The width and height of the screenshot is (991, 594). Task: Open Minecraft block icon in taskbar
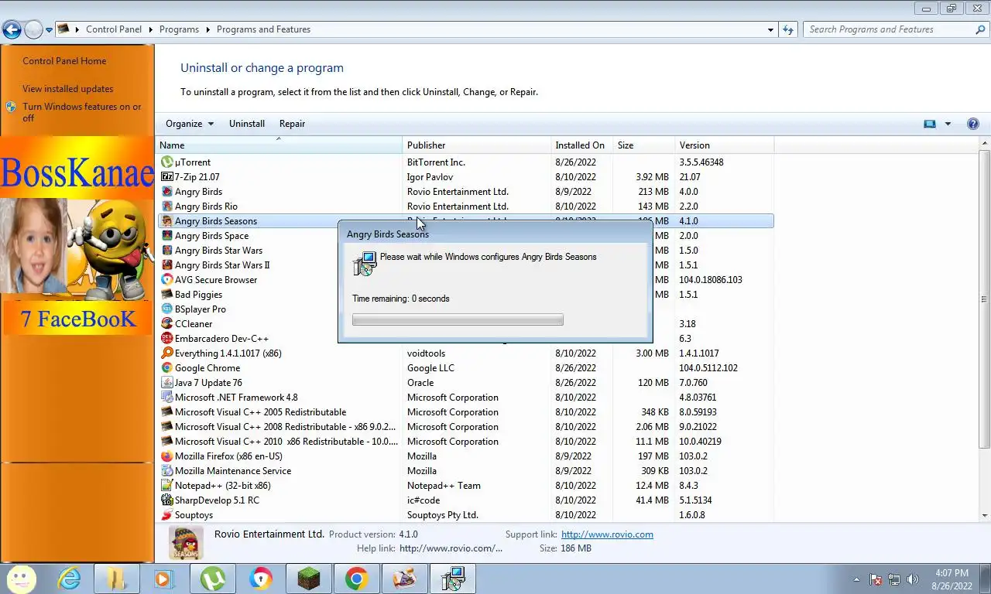pyautogui.click(x=308, y=579)
